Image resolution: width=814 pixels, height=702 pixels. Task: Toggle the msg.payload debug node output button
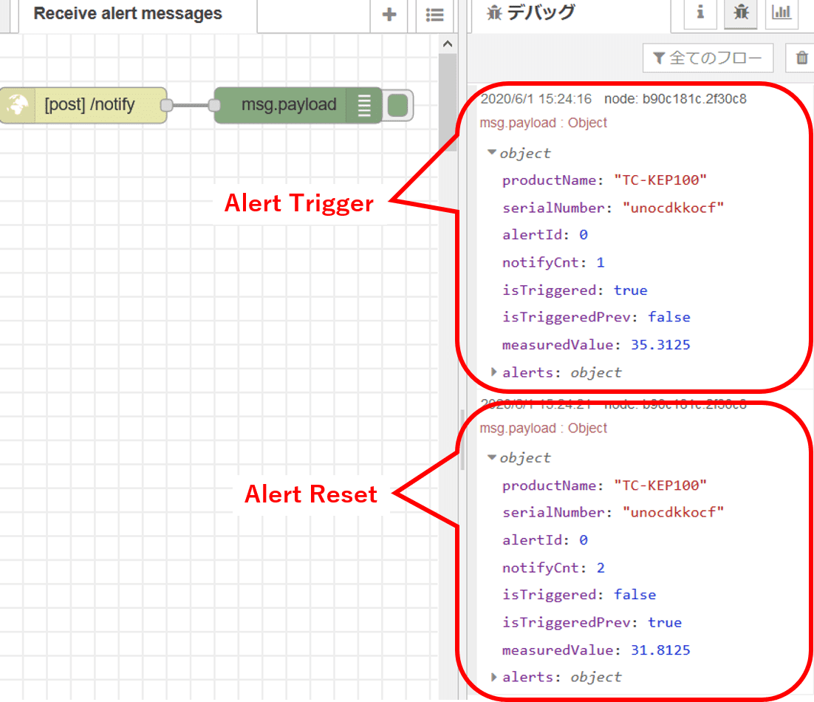(x=398, y=105)
